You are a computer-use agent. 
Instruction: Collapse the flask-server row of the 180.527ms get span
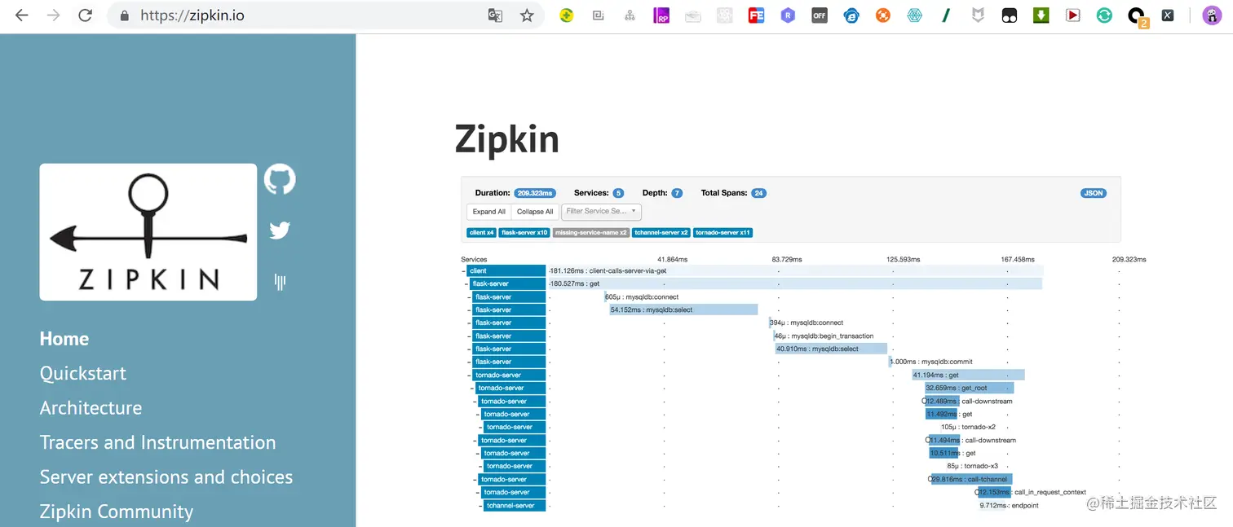click(x=466, y=283)
